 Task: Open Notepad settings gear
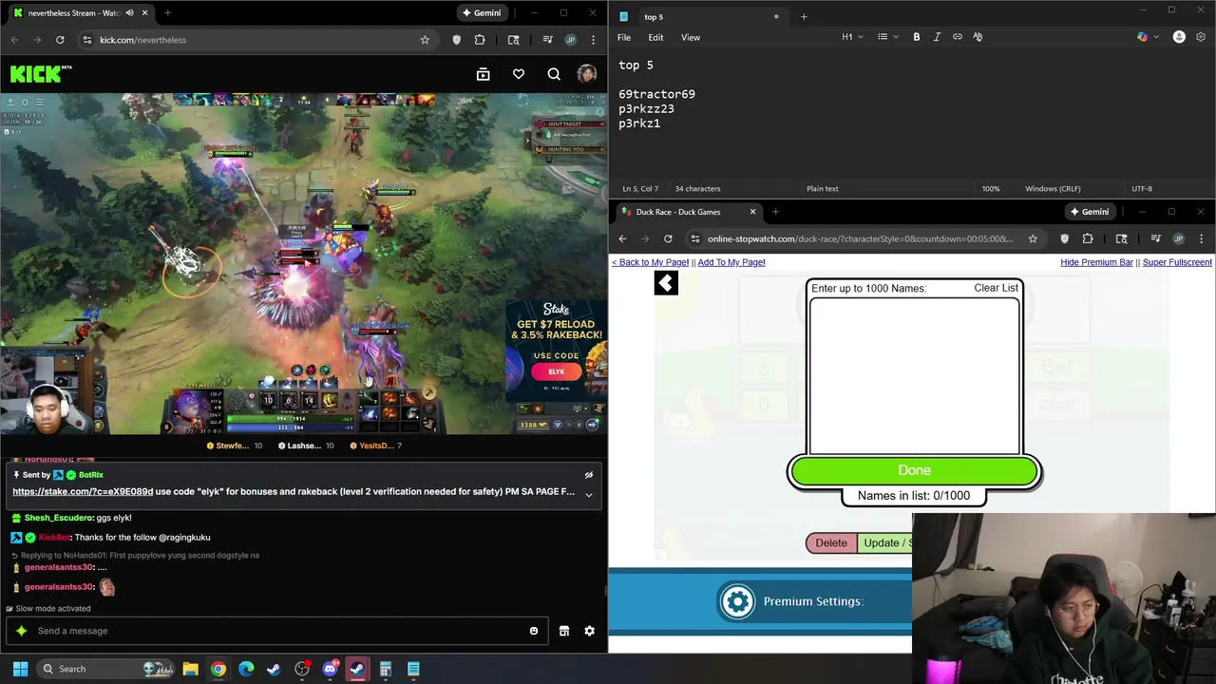pyautogui.click(x=1202, y=37)
